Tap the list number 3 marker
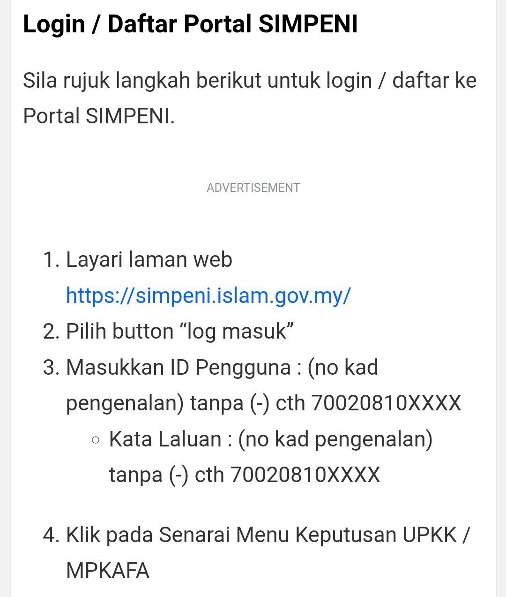 coord(52,367)
